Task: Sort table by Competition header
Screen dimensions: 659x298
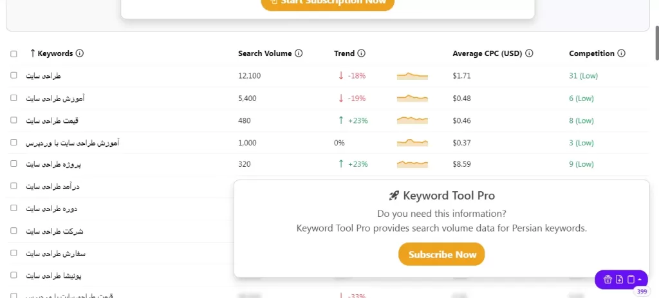Action: pos(591,53)
